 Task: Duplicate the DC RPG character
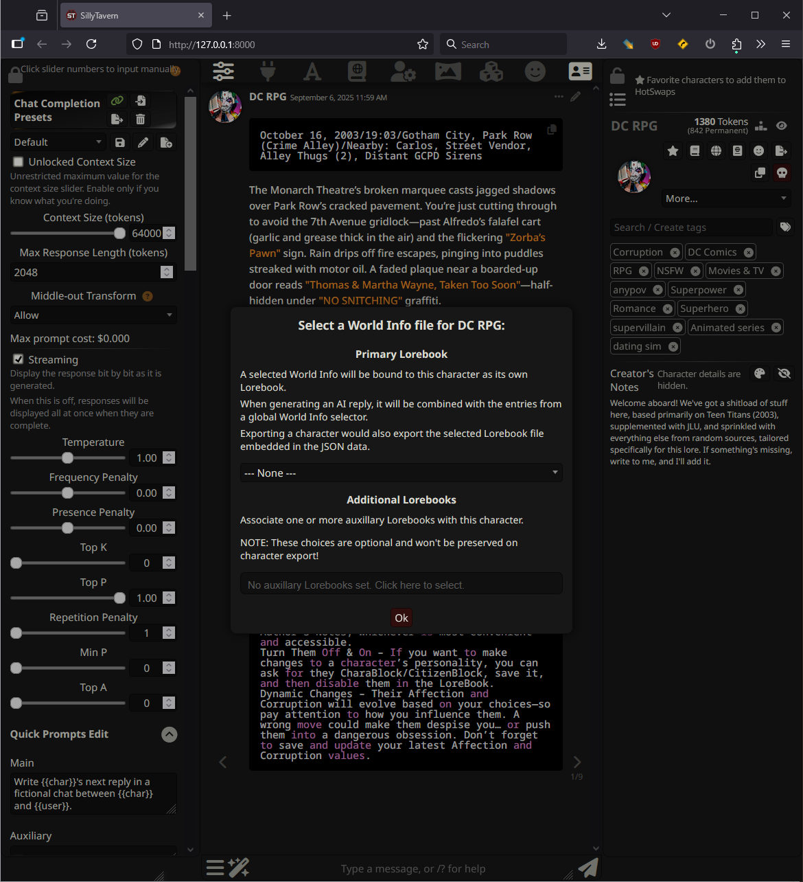tap(760, 172)
